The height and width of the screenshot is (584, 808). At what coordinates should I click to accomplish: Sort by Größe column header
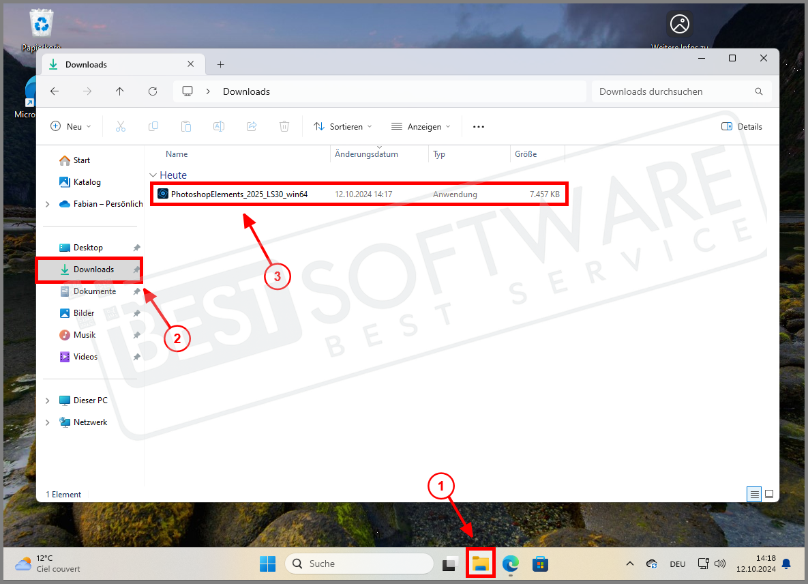(526, 154)
